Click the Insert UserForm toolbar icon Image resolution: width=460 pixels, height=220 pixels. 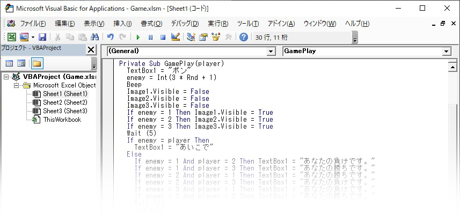click(24, 37)
